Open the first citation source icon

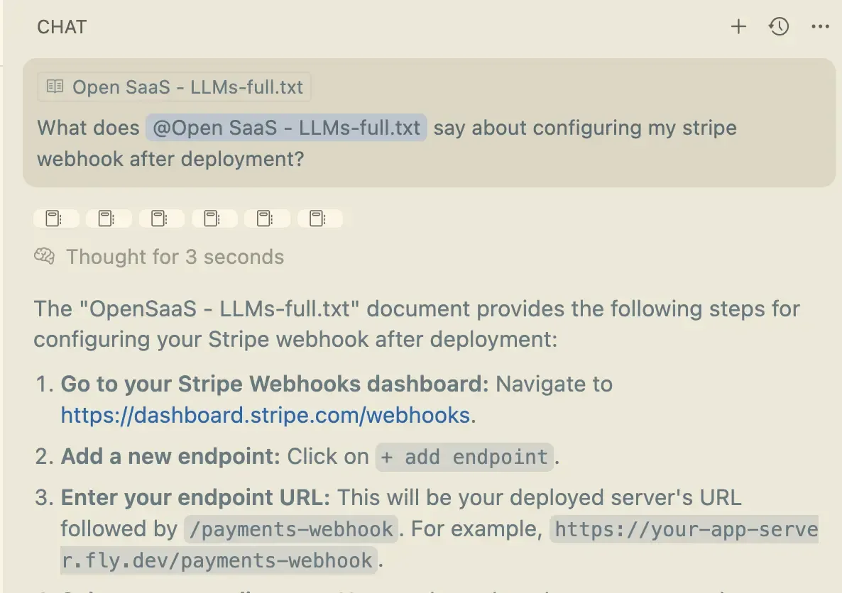56,218
